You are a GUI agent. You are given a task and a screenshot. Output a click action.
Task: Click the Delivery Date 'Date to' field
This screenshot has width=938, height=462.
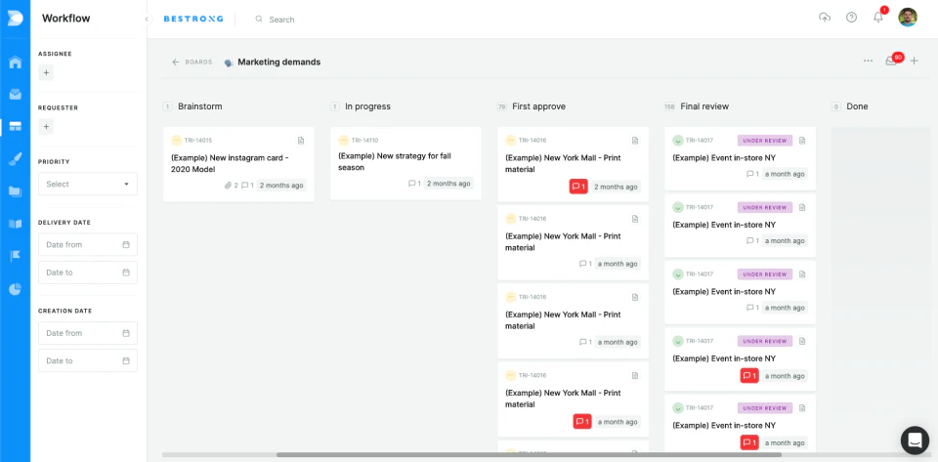click(x=88, y=273)
